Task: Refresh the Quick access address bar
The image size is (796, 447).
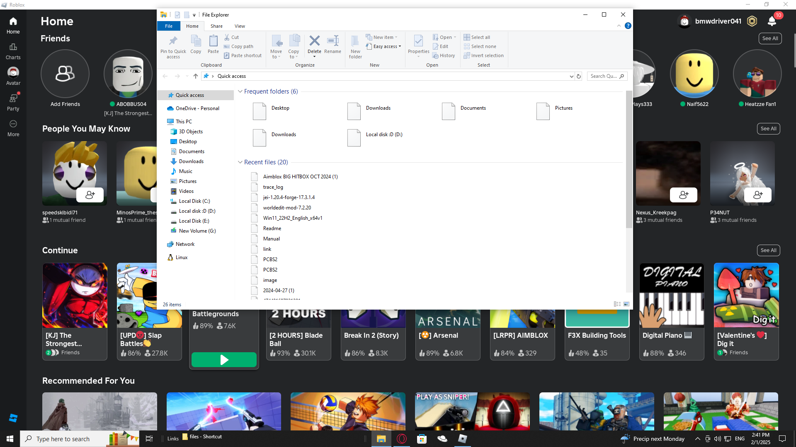Action: pos(579,76)
